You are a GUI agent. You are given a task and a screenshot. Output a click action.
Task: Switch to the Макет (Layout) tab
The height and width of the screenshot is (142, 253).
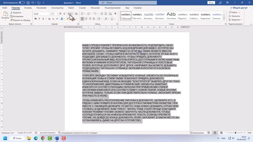tap(71, 8)
